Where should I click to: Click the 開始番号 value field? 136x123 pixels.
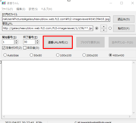coord(8,42)
